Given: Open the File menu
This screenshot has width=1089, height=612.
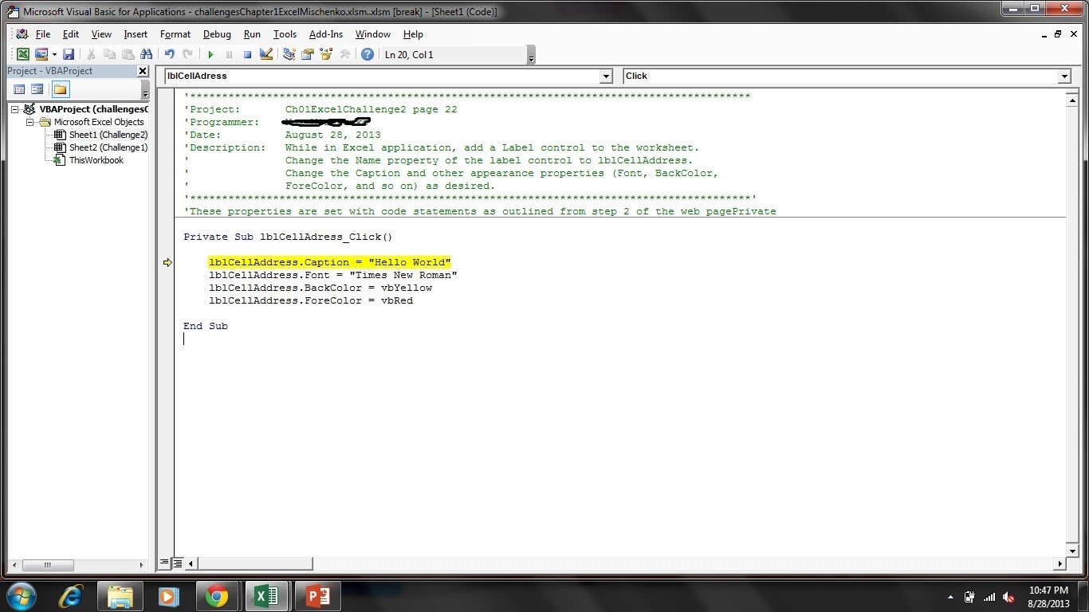Looking at the screenshot, I should coord(43,34).
